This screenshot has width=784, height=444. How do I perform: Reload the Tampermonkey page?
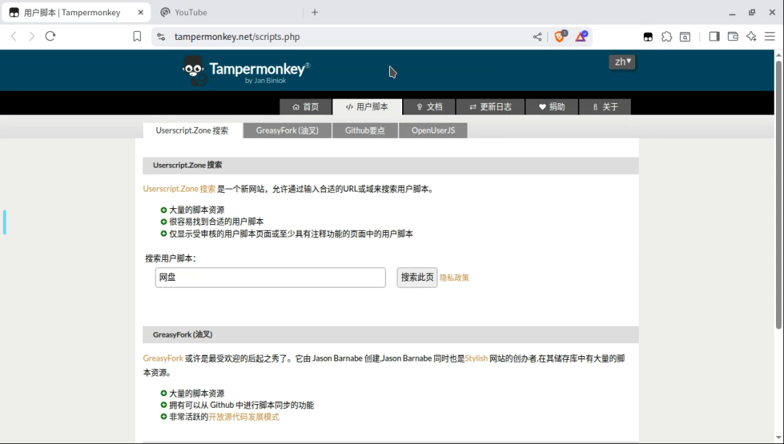point(50,36)
